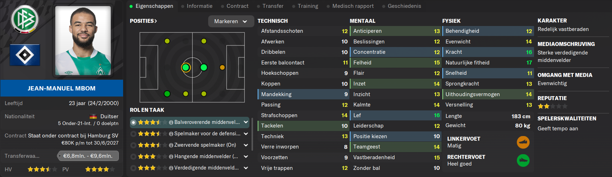Viewport: 612px width, 177px height.
Task: Click the highlighted defensive midfield position dot
Action: coord(186,67)
